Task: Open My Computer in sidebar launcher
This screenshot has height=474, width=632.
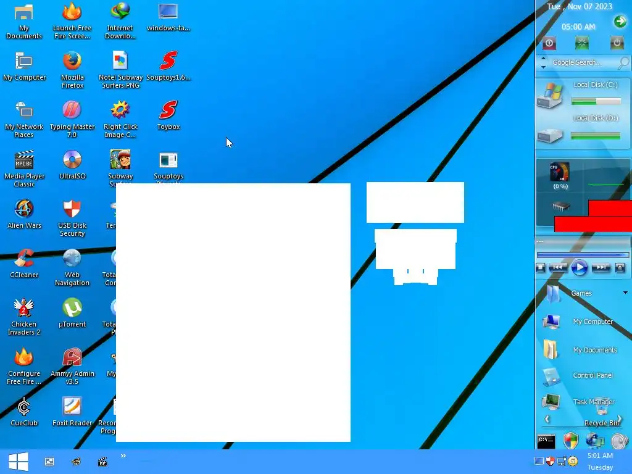Action: pyautogui.click(x=578, y=322)
